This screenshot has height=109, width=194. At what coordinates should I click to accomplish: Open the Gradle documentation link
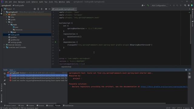[x=164, y=87]
